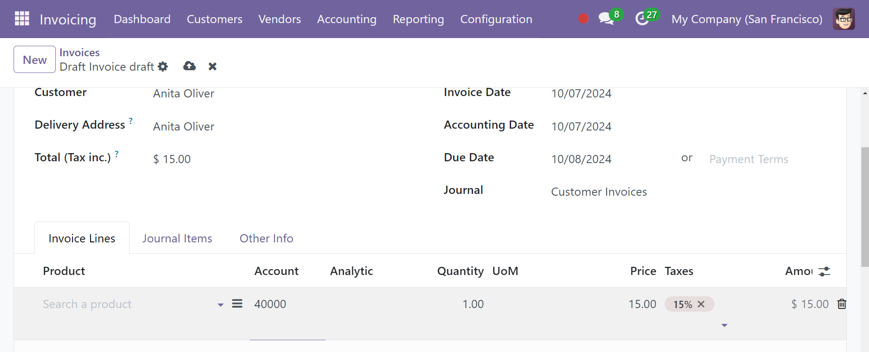Click the quantity 1.00 cell
869x352 pixels.
pyautogui.click(x=473, y=304)
